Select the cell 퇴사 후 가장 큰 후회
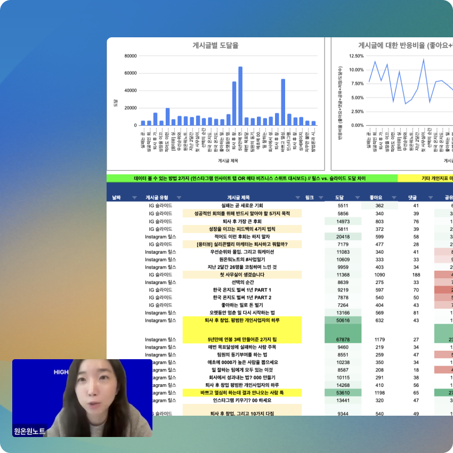 (x=242, y=221)
